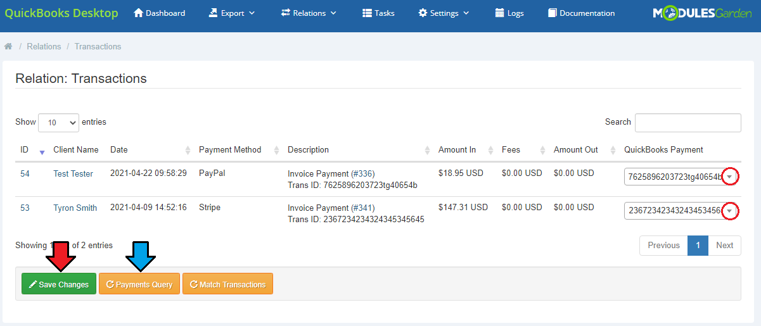Screen dimensions: 761x326
Task: Go to Relations breadcrumb link
Action: point(44,46)
